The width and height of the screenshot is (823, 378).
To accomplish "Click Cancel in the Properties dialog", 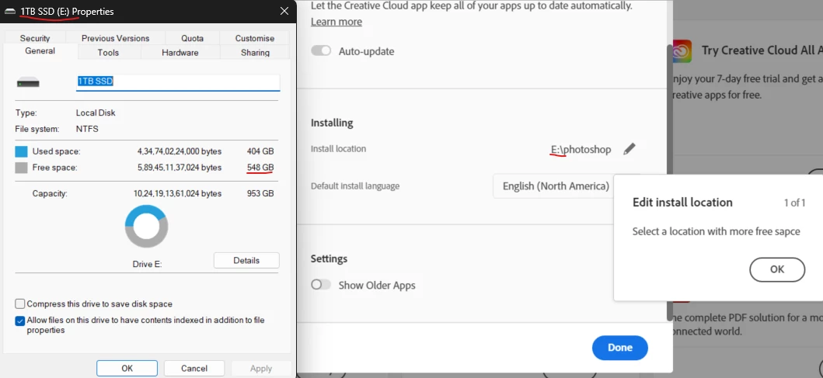I will point(194,368).
